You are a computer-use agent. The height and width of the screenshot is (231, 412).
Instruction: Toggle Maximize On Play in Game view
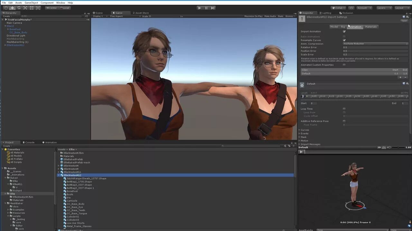[253, 16]
